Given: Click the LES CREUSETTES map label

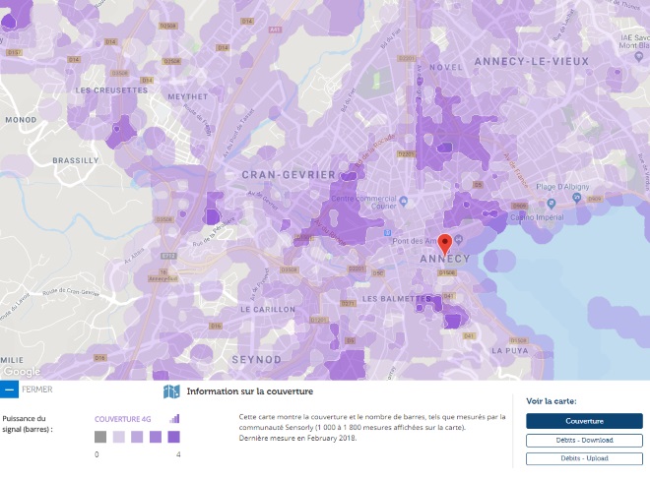Looking at the screenshot, I should [x=111, y=90].
